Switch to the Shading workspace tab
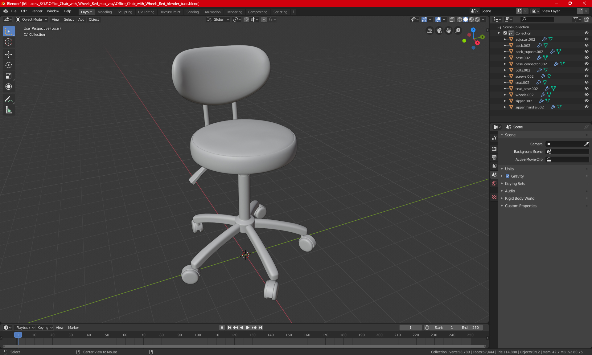Image resolution: width=592 pixels, height=355 pixels. point(192,12)
